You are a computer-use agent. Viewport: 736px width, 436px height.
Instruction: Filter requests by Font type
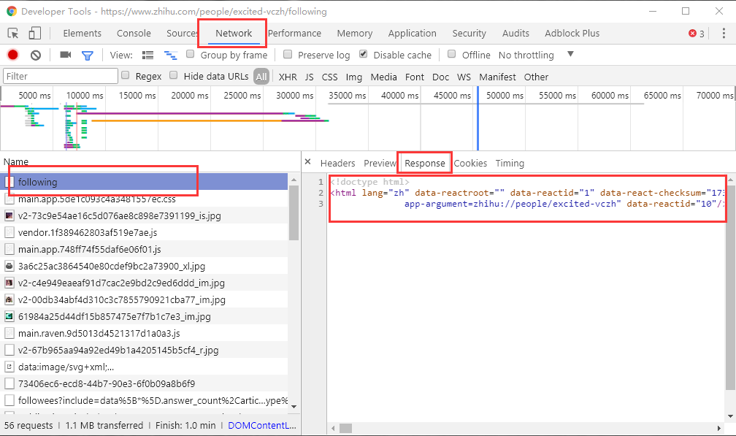pyautogui.click(x=415, y=77)
